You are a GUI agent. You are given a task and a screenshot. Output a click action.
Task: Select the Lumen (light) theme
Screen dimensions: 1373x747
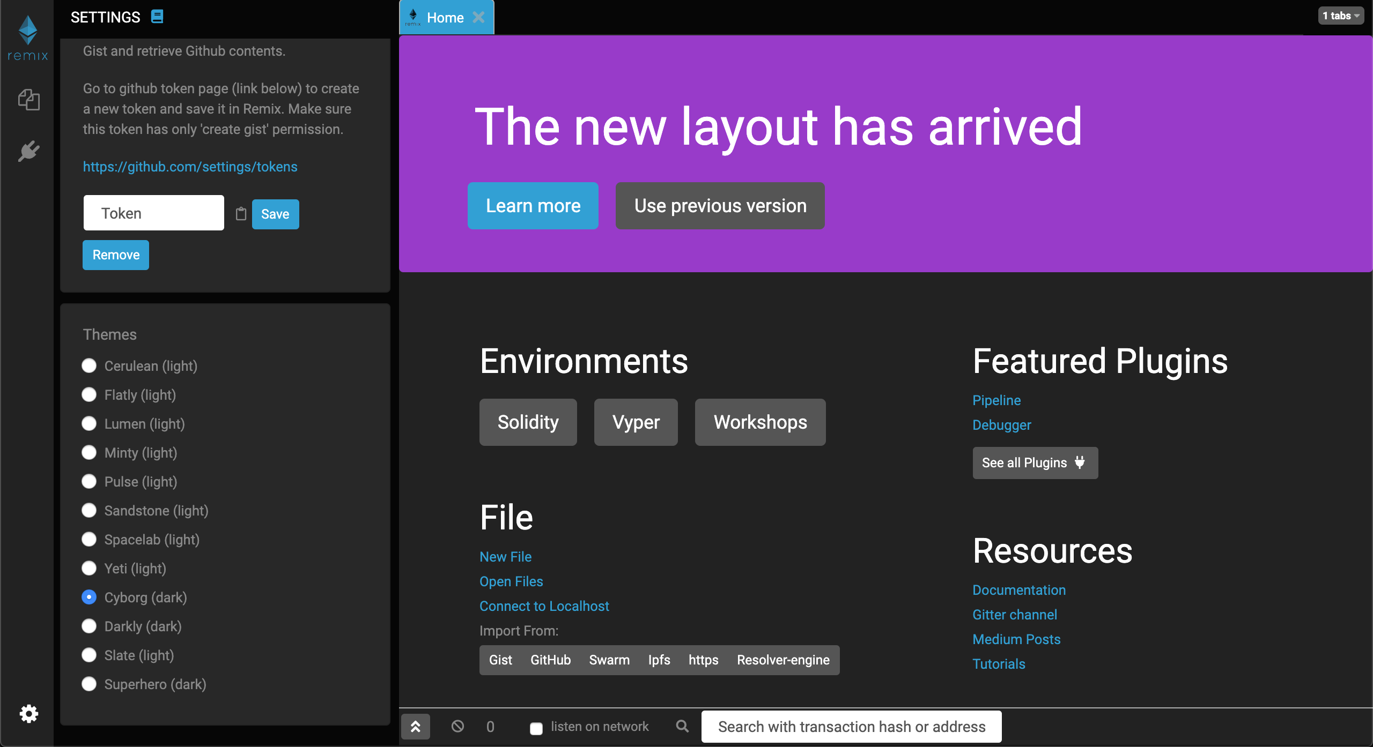tap(89, 424)
